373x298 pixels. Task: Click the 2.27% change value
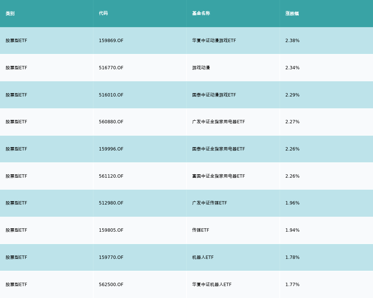coord(292,122)
